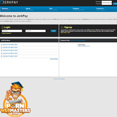Click the document icon of the third news entry
This screenshot has height=117, width=117.
tap(2, 51)
